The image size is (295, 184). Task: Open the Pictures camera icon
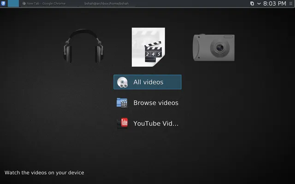coord(213,47)
